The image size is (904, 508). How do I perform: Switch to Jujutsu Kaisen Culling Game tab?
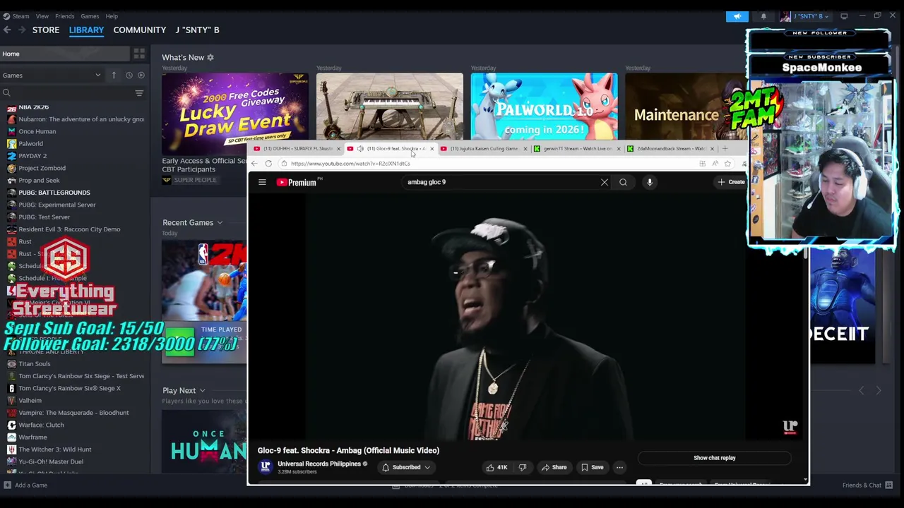pyautogui.click(x=484, y=149)
